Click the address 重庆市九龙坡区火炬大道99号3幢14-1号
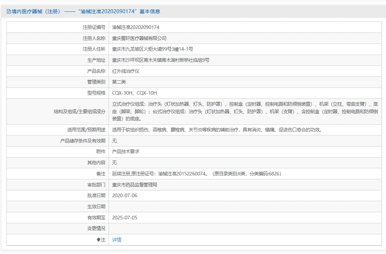 pyautogui.click(x=153, y=49)
